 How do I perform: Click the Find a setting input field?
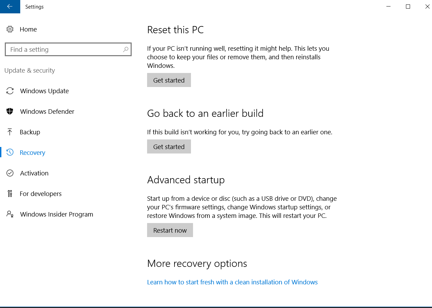click(x=62, y=49)
